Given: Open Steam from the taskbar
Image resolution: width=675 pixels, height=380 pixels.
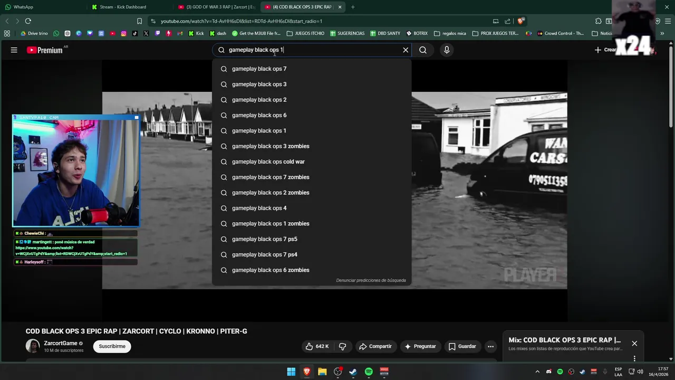Looking at the screenshot, I should coord(353,372).
